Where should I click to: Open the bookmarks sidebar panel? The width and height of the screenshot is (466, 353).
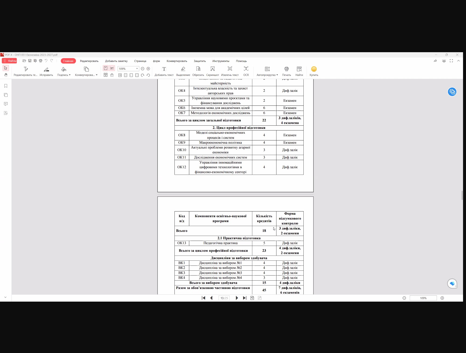(x=6, y=86)
